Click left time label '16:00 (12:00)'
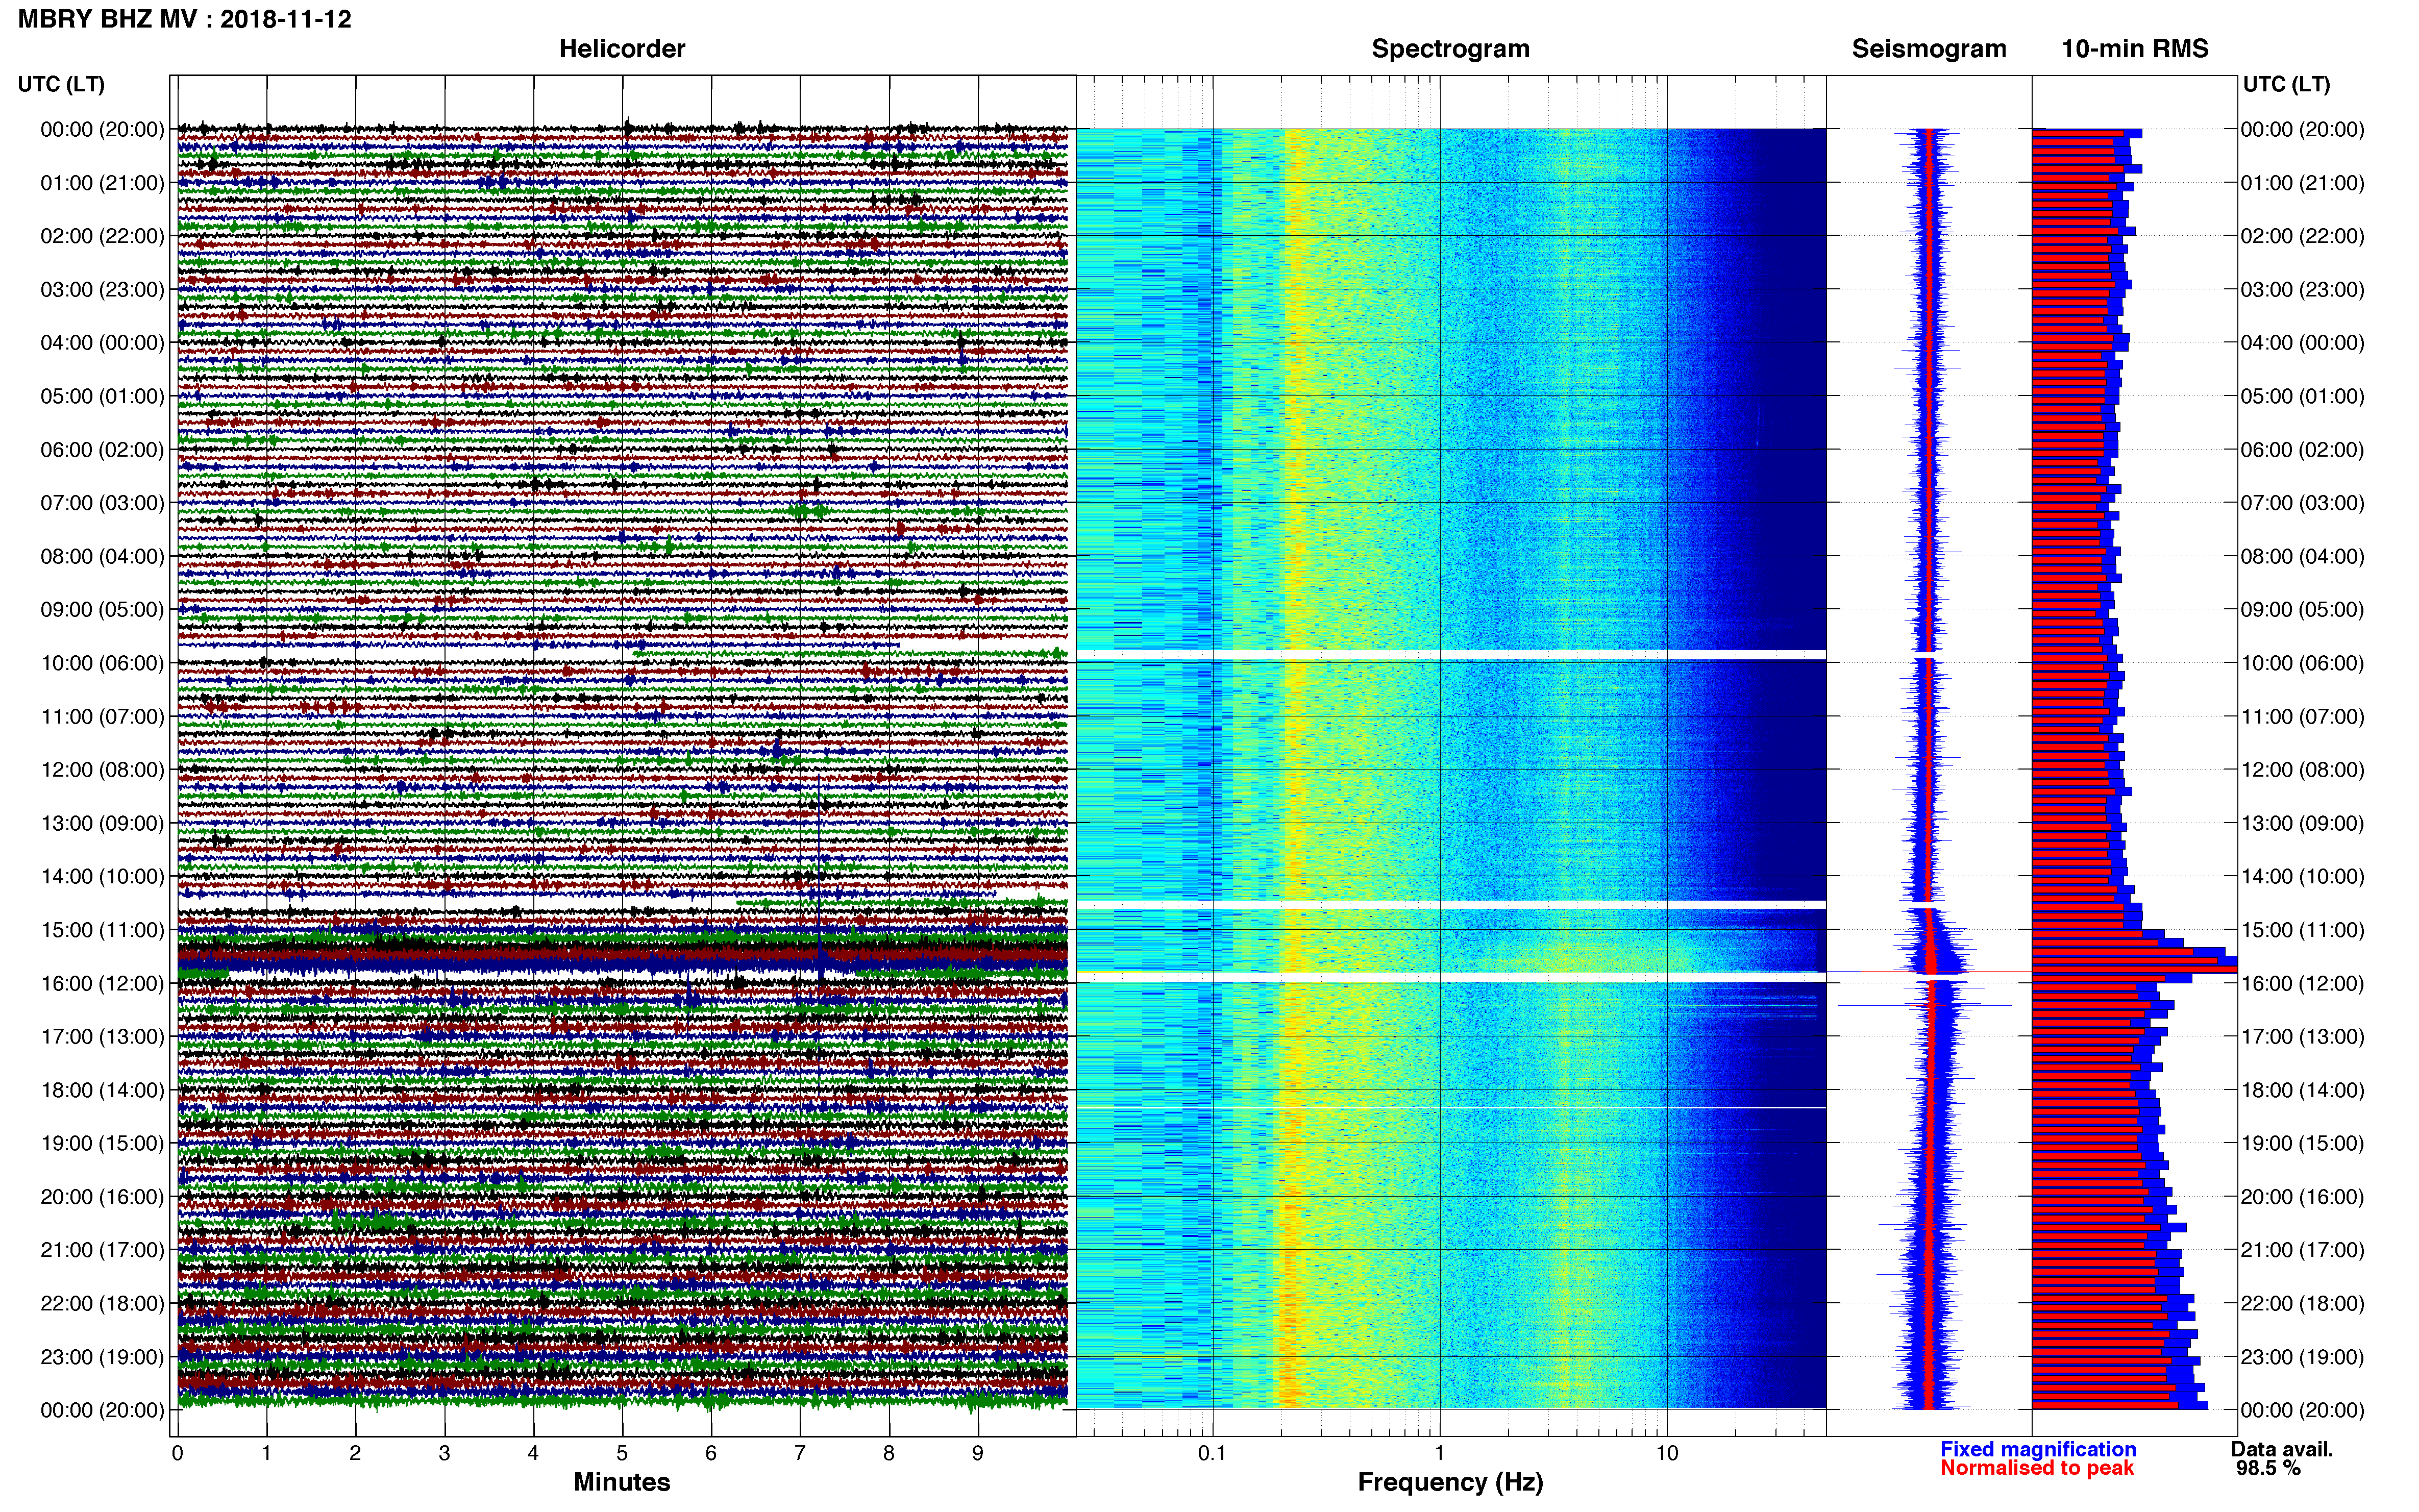Screen dimensions: 2419x1512 (102, 983)
